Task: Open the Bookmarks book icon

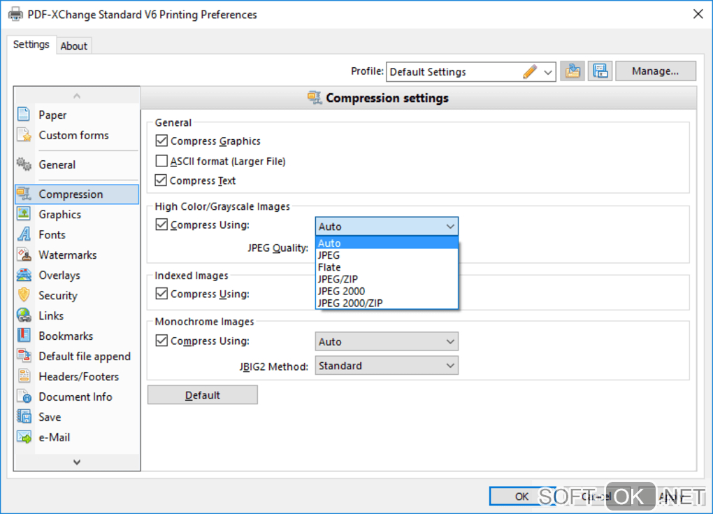Action: pos(24,335)
